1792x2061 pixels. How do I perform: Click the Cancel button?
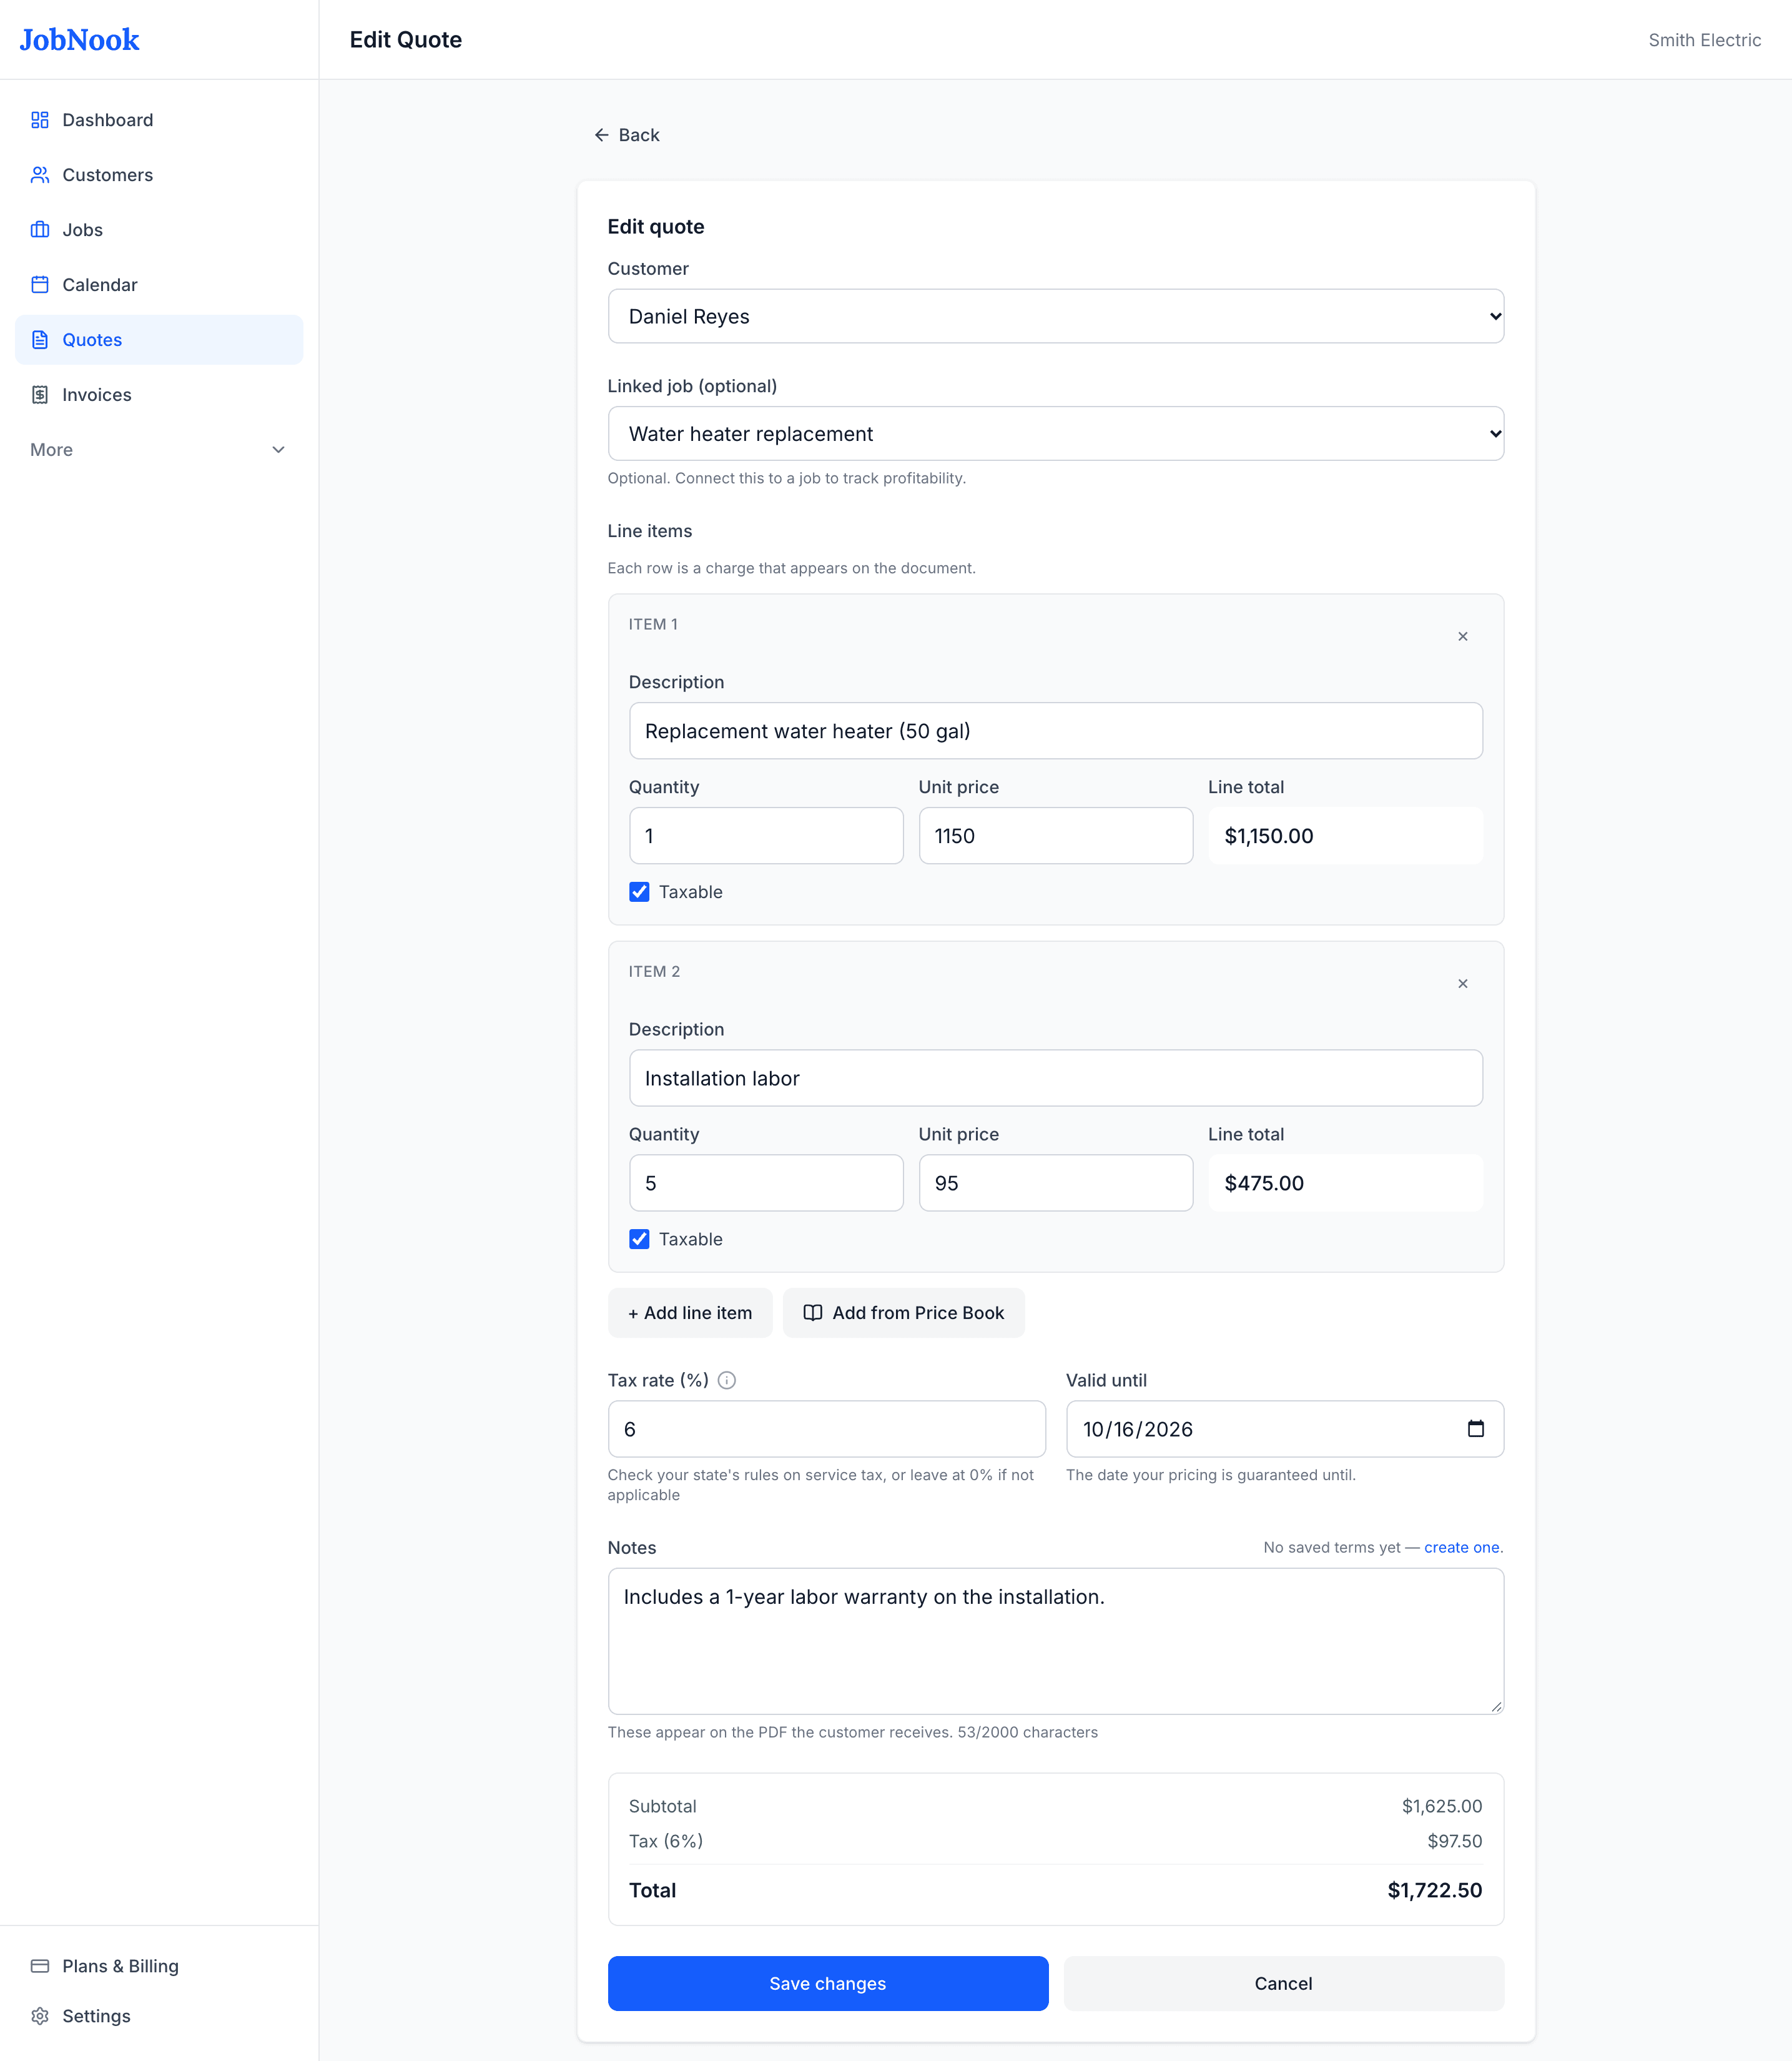pyautogui.click(x=1283, y=1983)
